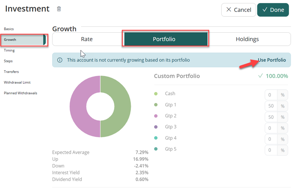Go to Timing section in sidebar
Screen dimensions: 292x188
[9, 50]
